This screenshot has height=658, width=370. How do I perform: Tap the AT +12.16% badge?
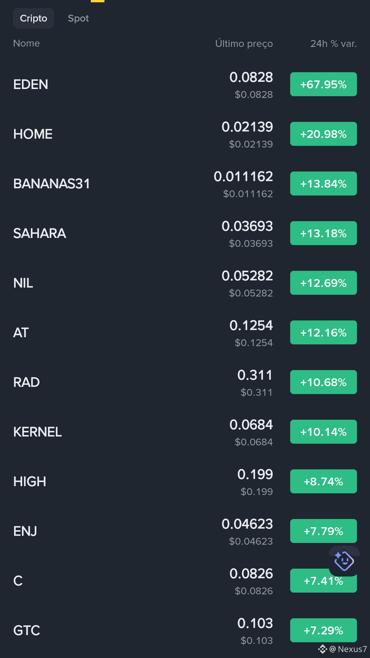323,332
